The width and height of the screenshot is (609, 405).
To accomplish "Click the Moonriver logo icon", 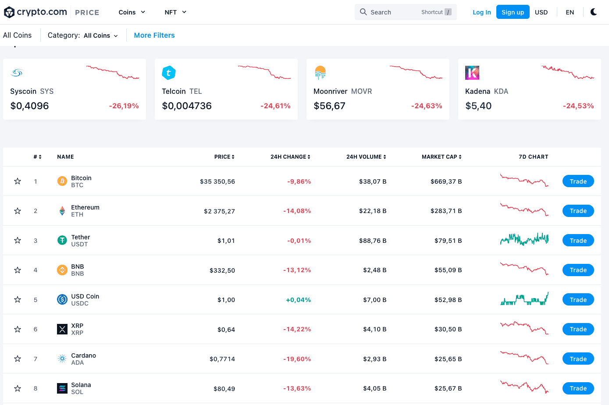I will (321, 73).
